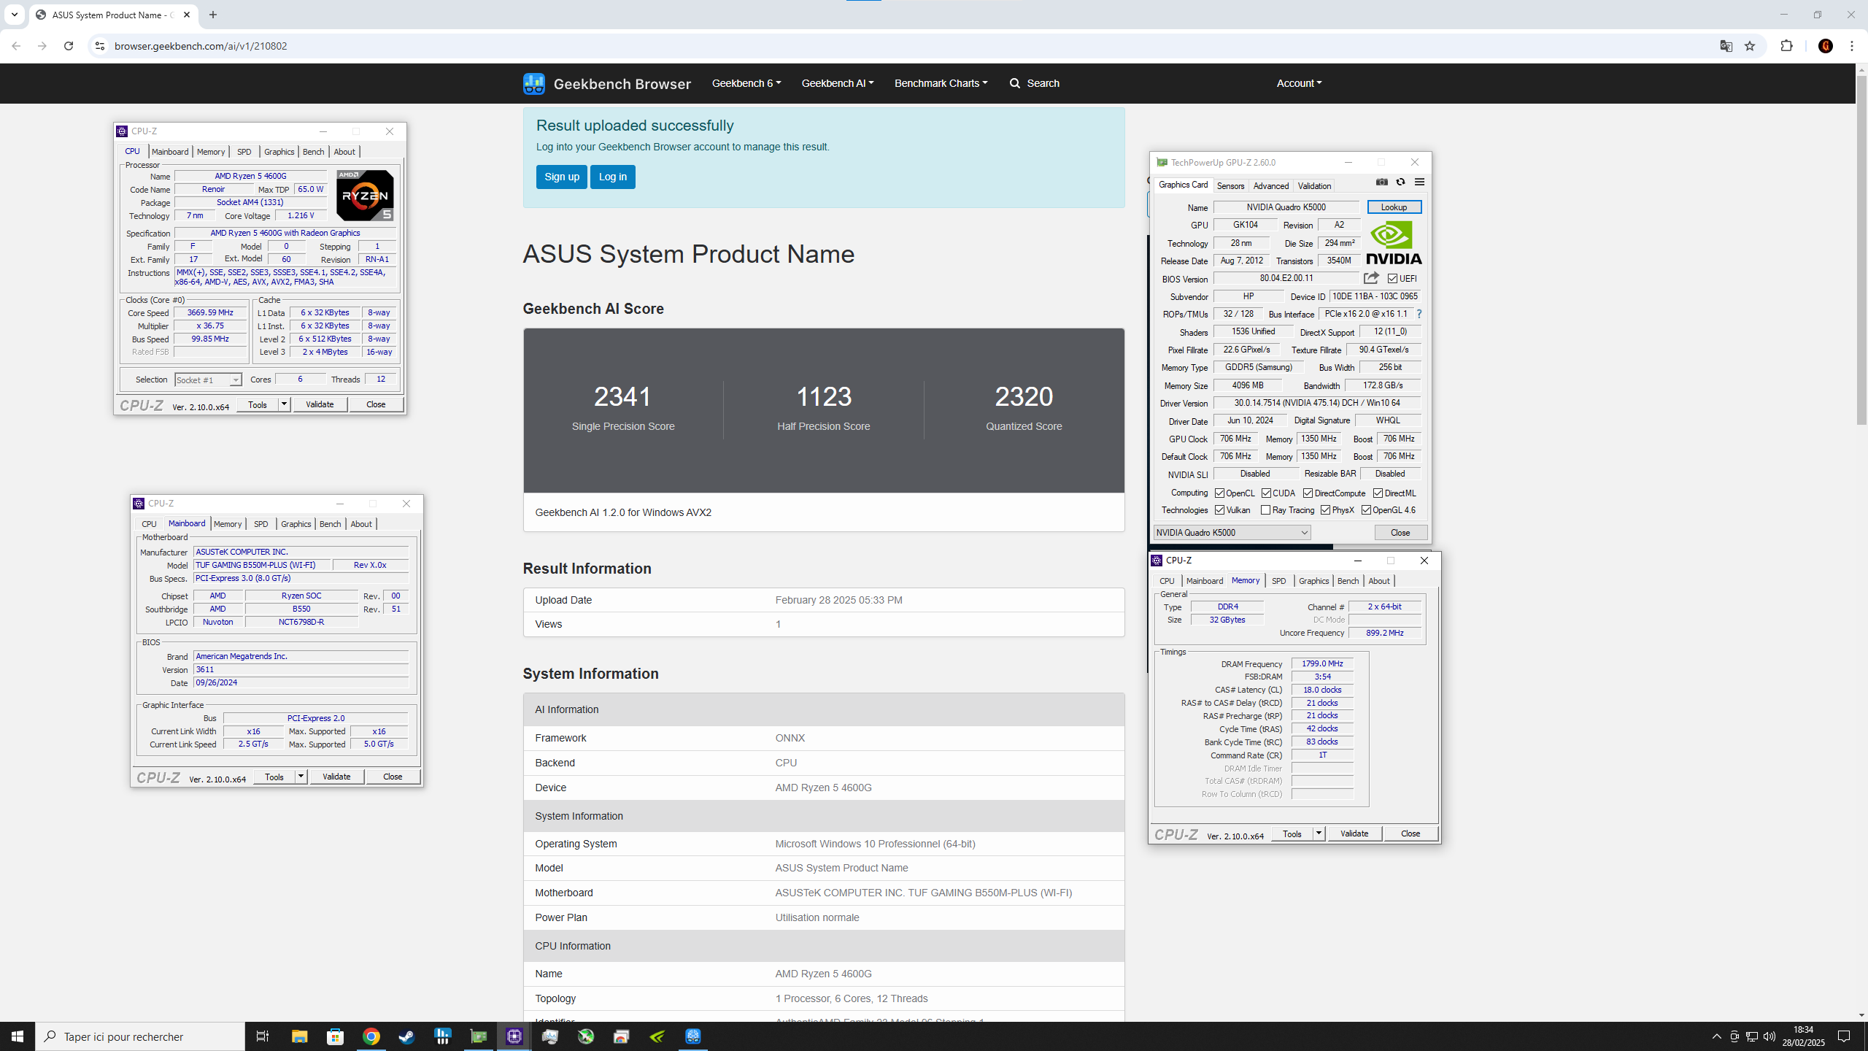Click Validate in the CPU-Z Memory window
The height and width of the screenshot is (1051, 1868).
[x=1354, y=834]
